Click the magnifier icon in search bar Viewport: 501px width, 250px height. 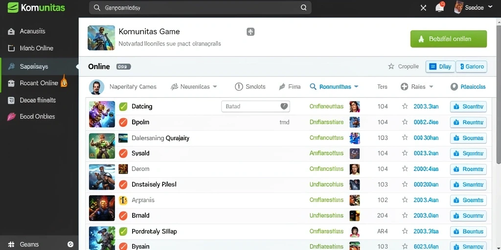(303, 8)
